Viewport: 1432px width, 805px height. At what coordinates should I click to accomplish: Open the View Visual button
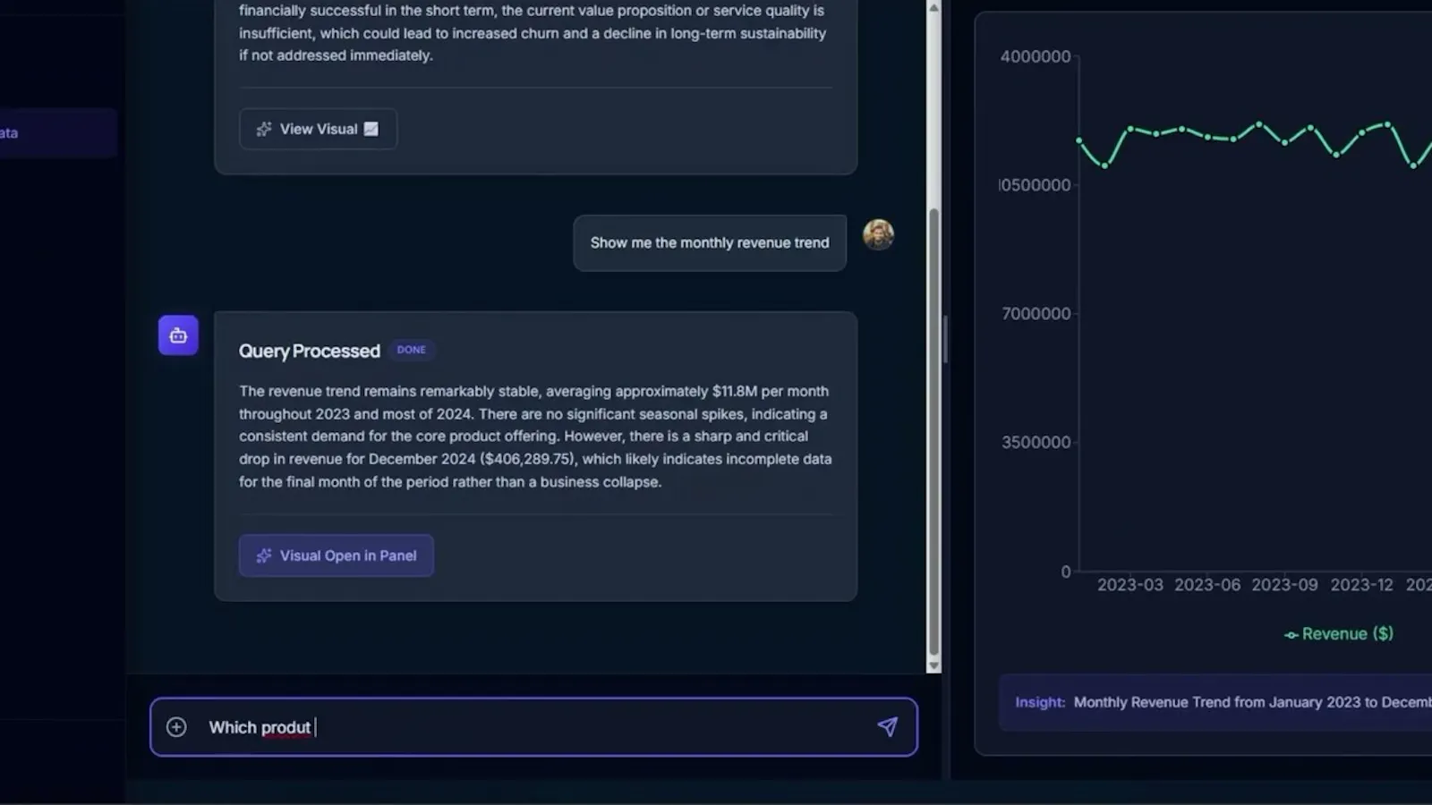pyautogui.click(x=318, y=129)
